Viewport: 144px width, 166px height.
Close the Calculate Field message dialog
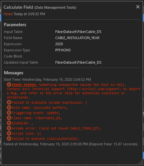tap(138, 7)
